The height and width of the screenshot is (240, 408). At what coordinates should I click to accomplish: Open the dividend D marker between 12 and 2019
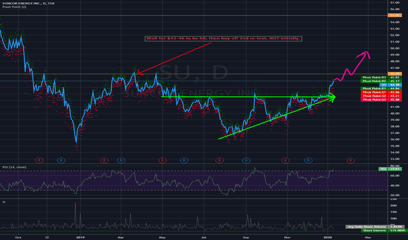click(61, 160)
